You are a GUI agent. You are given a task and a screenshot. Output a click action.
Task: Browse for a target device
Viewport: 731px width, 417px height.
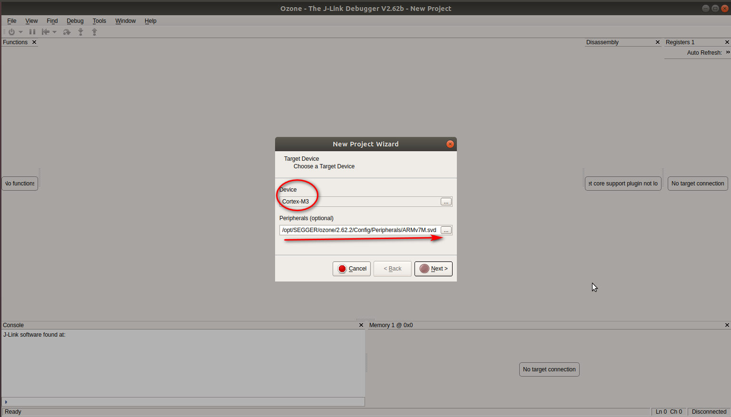click(446, 202)
